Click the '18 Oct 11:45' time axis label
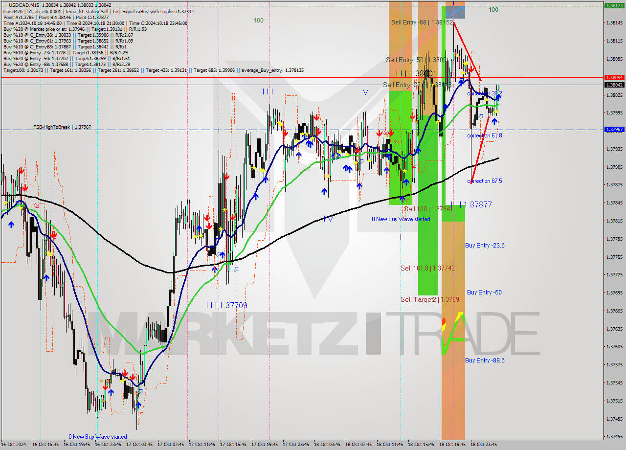The image size is (626, 450). coord(390,445)
